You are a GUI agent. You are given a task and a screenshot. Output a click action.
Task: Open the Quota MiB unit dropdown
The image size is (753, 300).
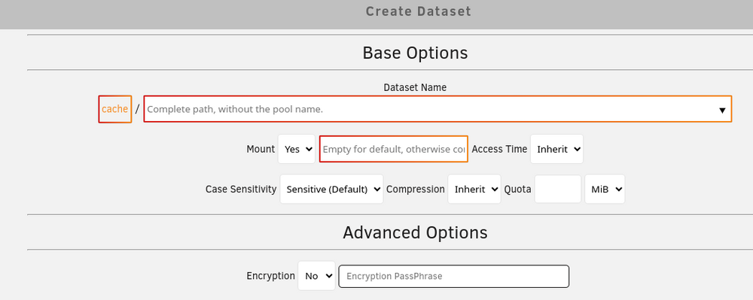coord(605,189)
